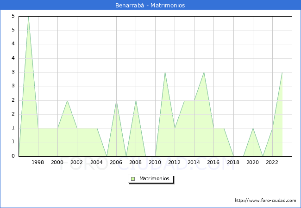Click the 2000 x-axis label
The height and width of the screenshot is (208, 301).
click(x=57, y=162)
